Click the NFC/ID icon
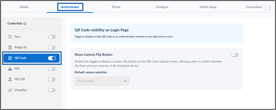Image resolution: width=276 pixels, height=110 pixels. (10, 80)
